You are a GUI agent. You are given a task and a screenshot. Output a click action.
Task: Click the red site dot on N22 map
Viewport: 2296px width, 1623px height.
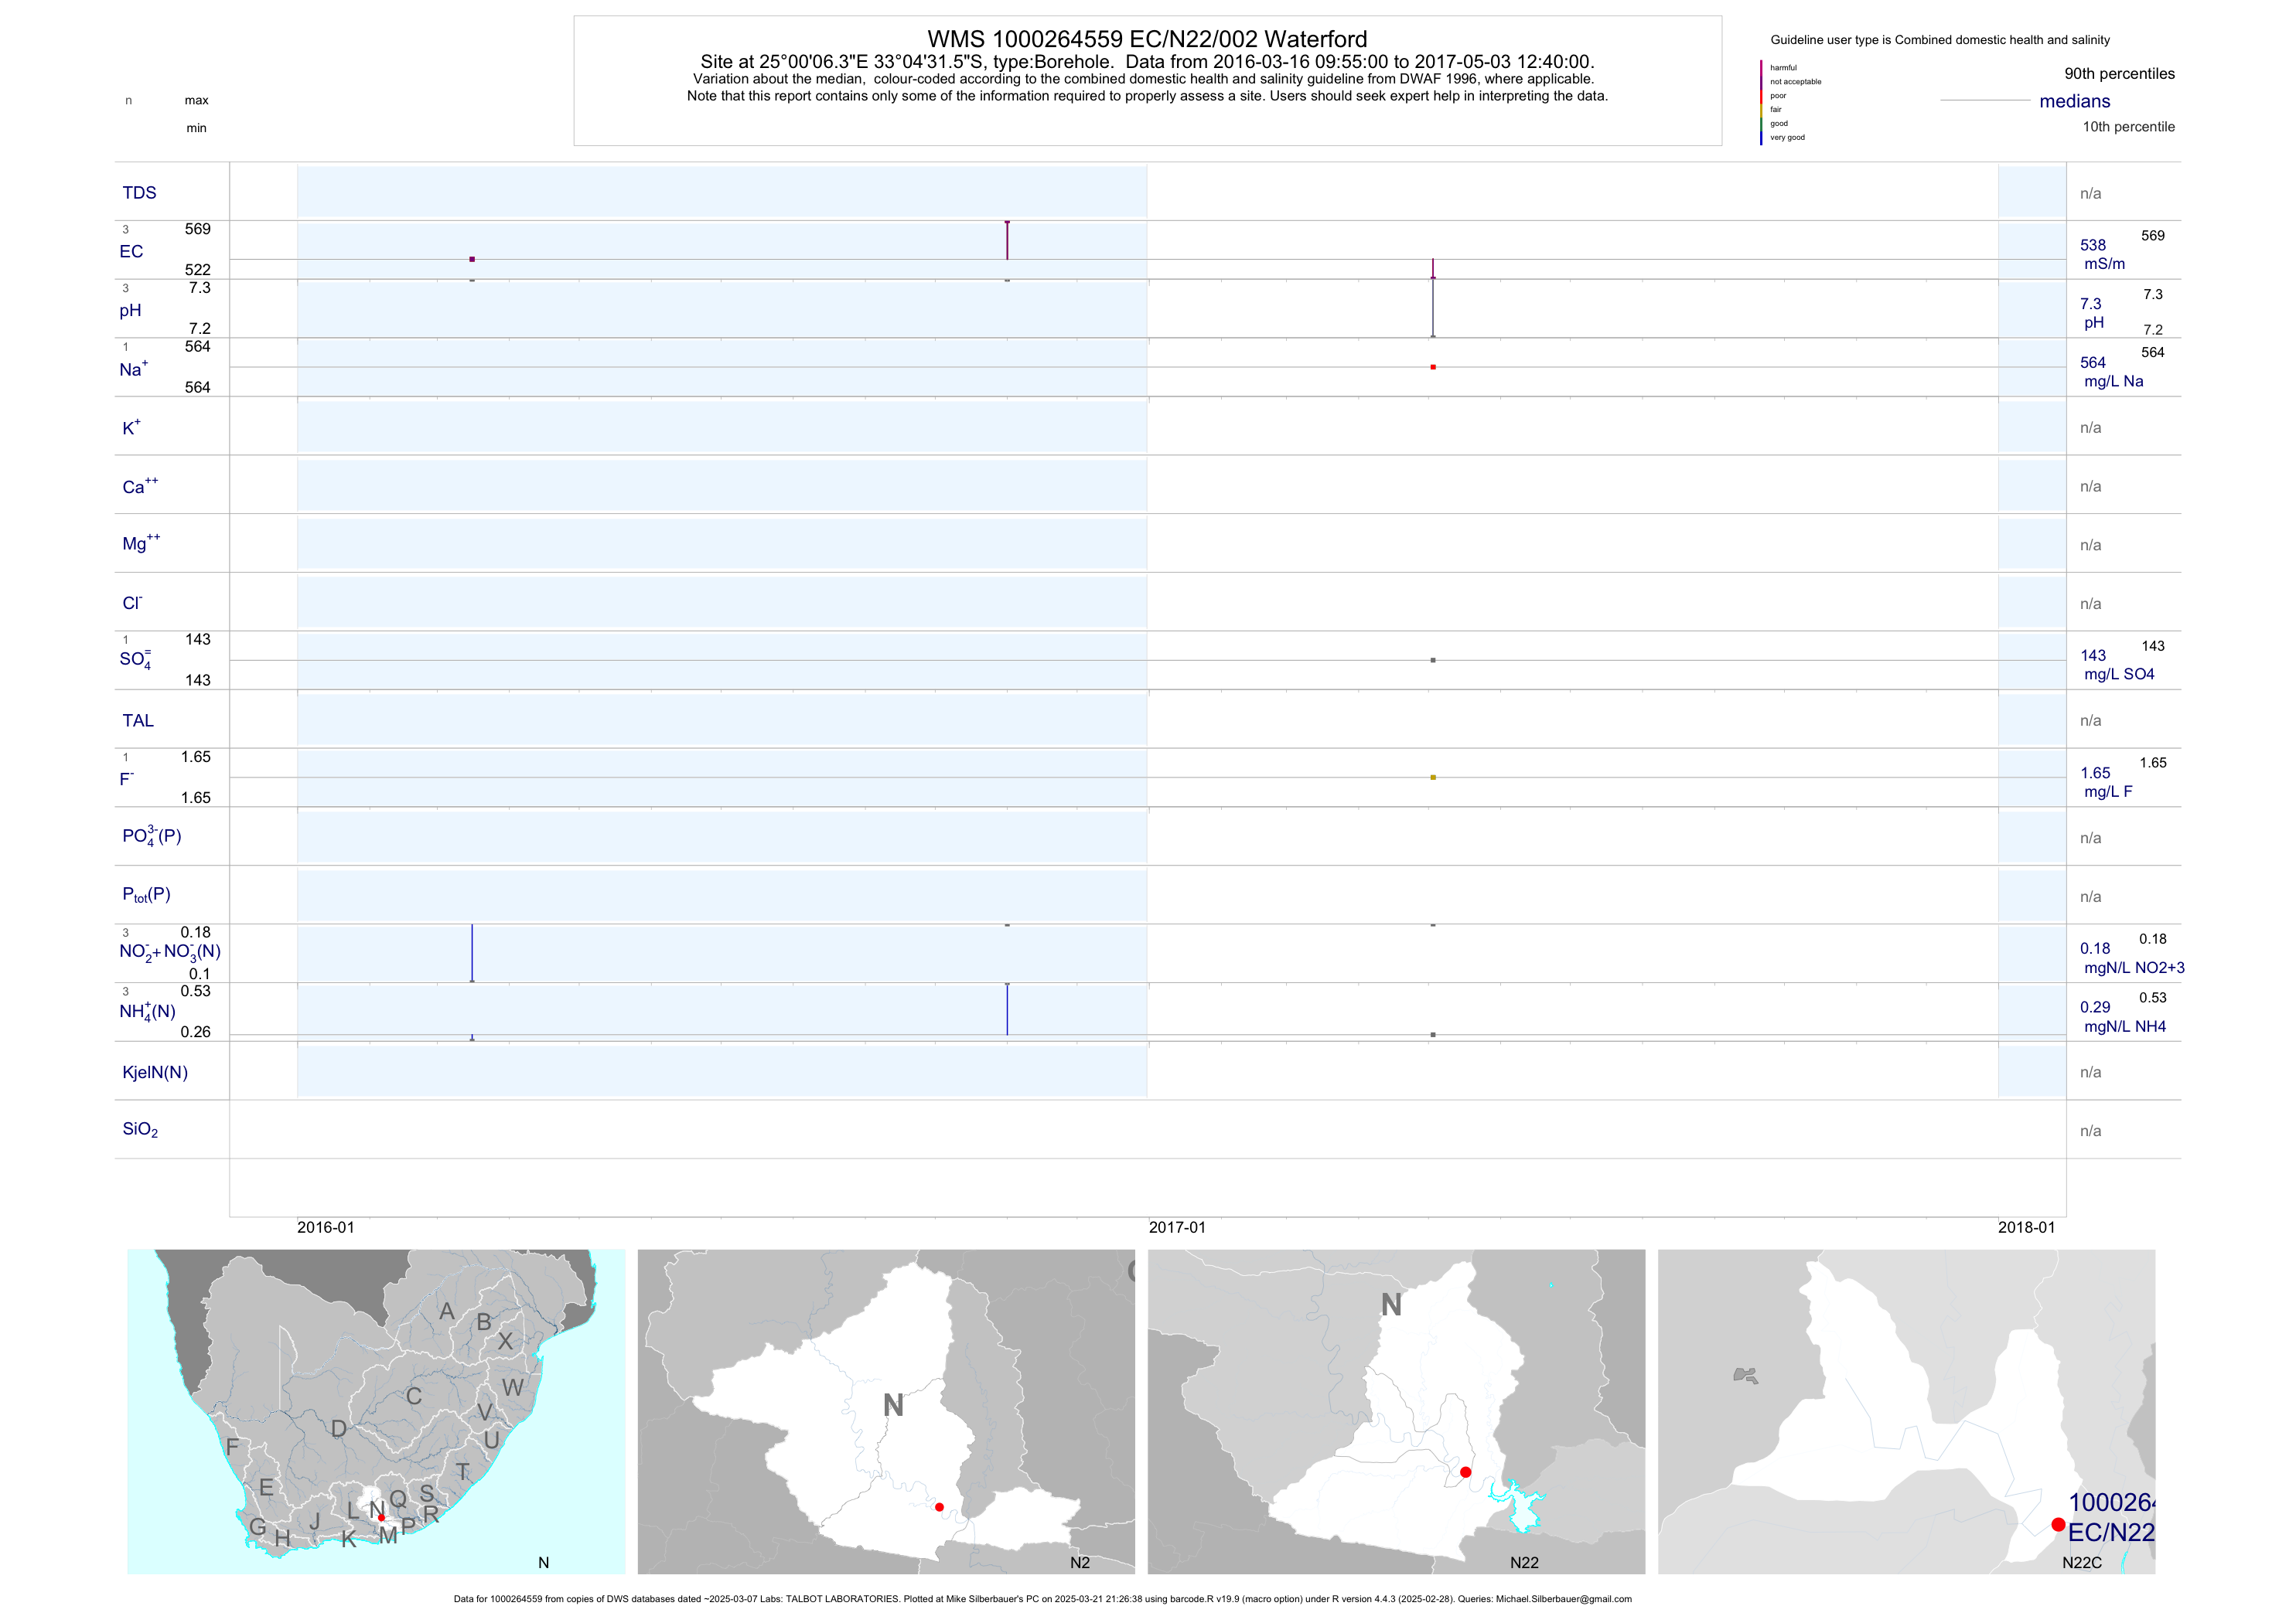tap(1465, 1471)
